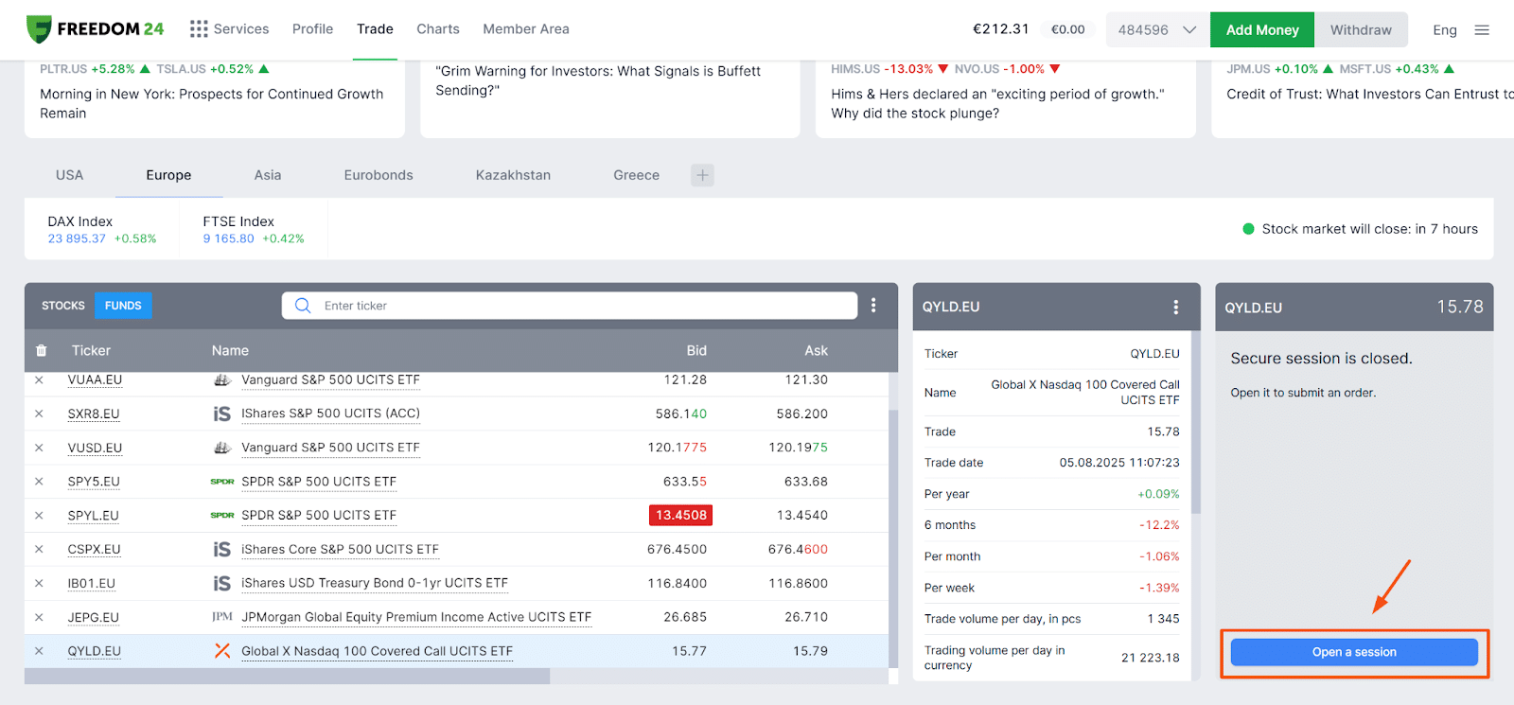Click the Global X logo icon

222,651
